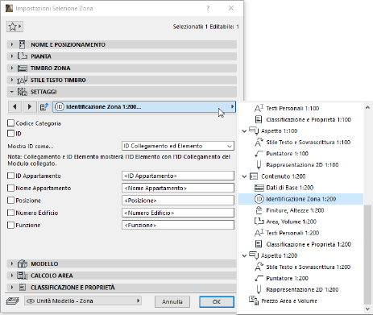Collapse the Settaggi panel
The height and width of the screenshot is (315, 373).
[12, 92]
